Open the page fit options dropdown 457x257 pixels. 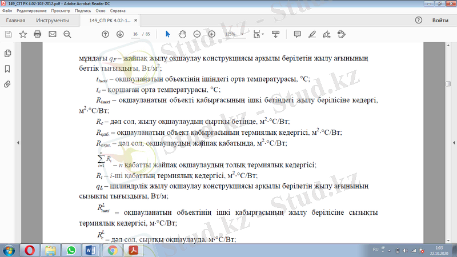262,34
